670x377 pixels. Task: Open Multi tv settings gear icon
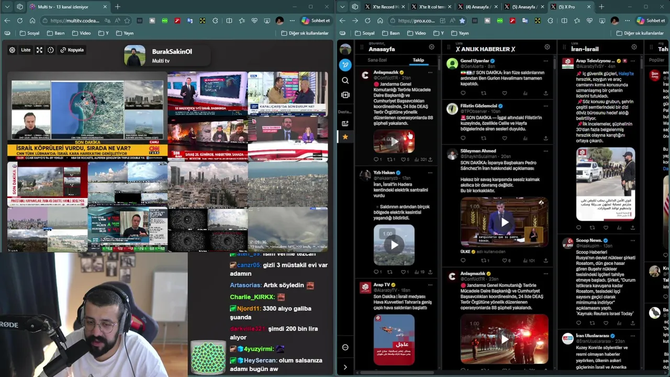[12, 50]
